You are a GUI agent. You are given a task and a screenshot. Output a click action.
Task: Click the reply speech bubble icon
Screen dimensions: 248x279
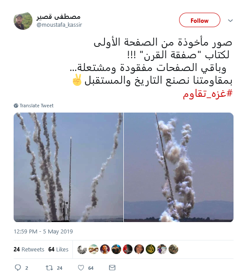point(18,268)
